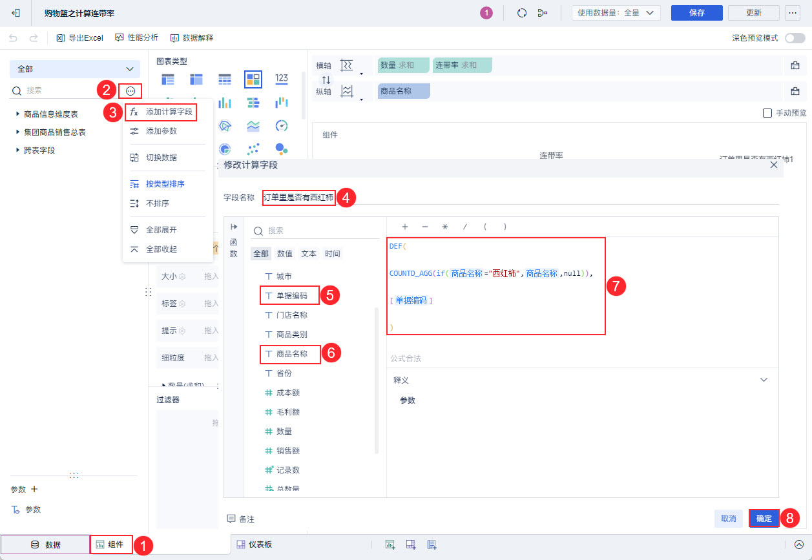Viewport: 812px width, 560px height.
Task: Collapse the 释义 section chevron
Action: click(764, 380)
